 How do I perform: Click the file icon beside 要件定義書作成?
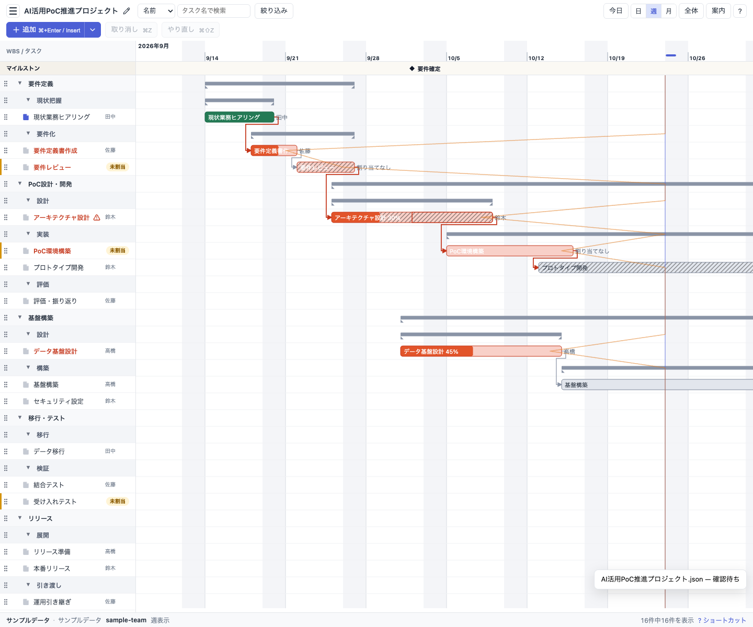click(x=26, y=150)
